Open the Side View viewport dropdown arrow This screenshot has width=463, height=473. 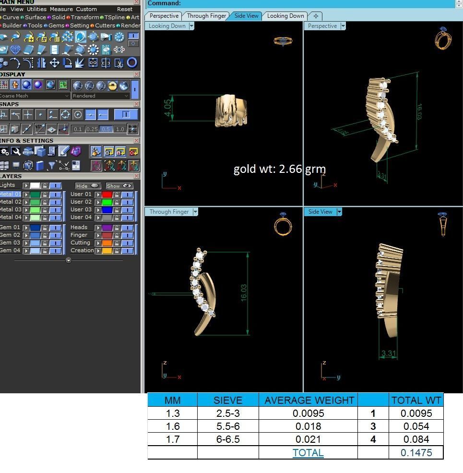click(x=339, y=212)
